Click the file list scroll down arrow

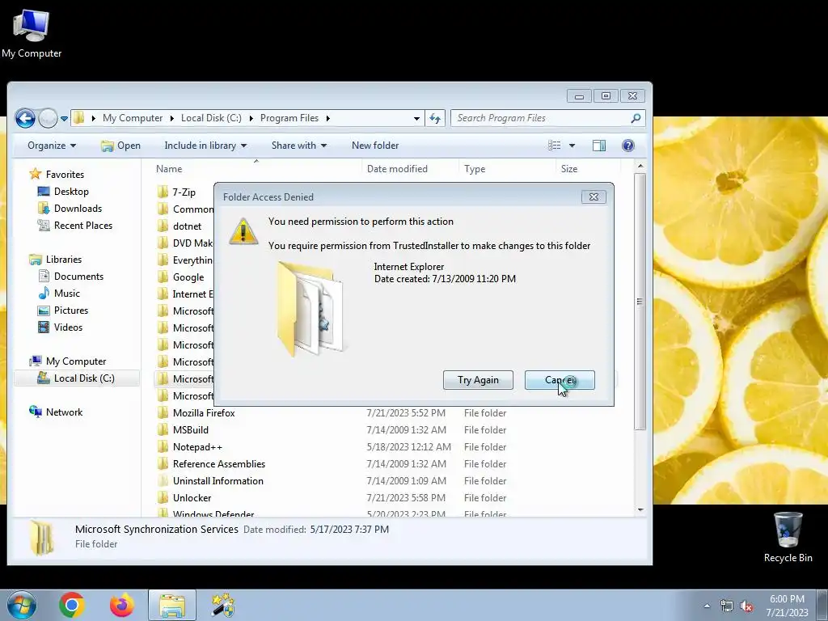pos(640,509)
